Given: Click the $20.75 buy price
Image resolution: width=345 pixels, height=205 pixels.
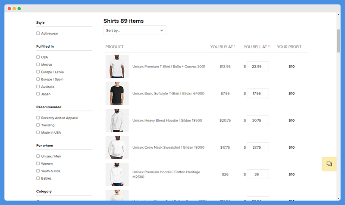Looking at the screenshot, I should pyautogui.click(x=225, y=120).
